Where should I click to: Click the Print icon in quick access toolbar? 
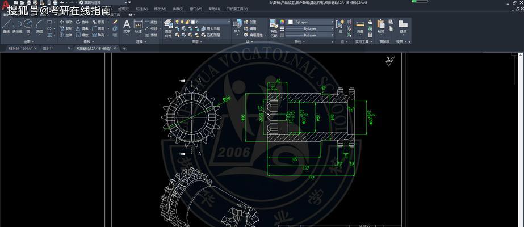click(55, 2)
